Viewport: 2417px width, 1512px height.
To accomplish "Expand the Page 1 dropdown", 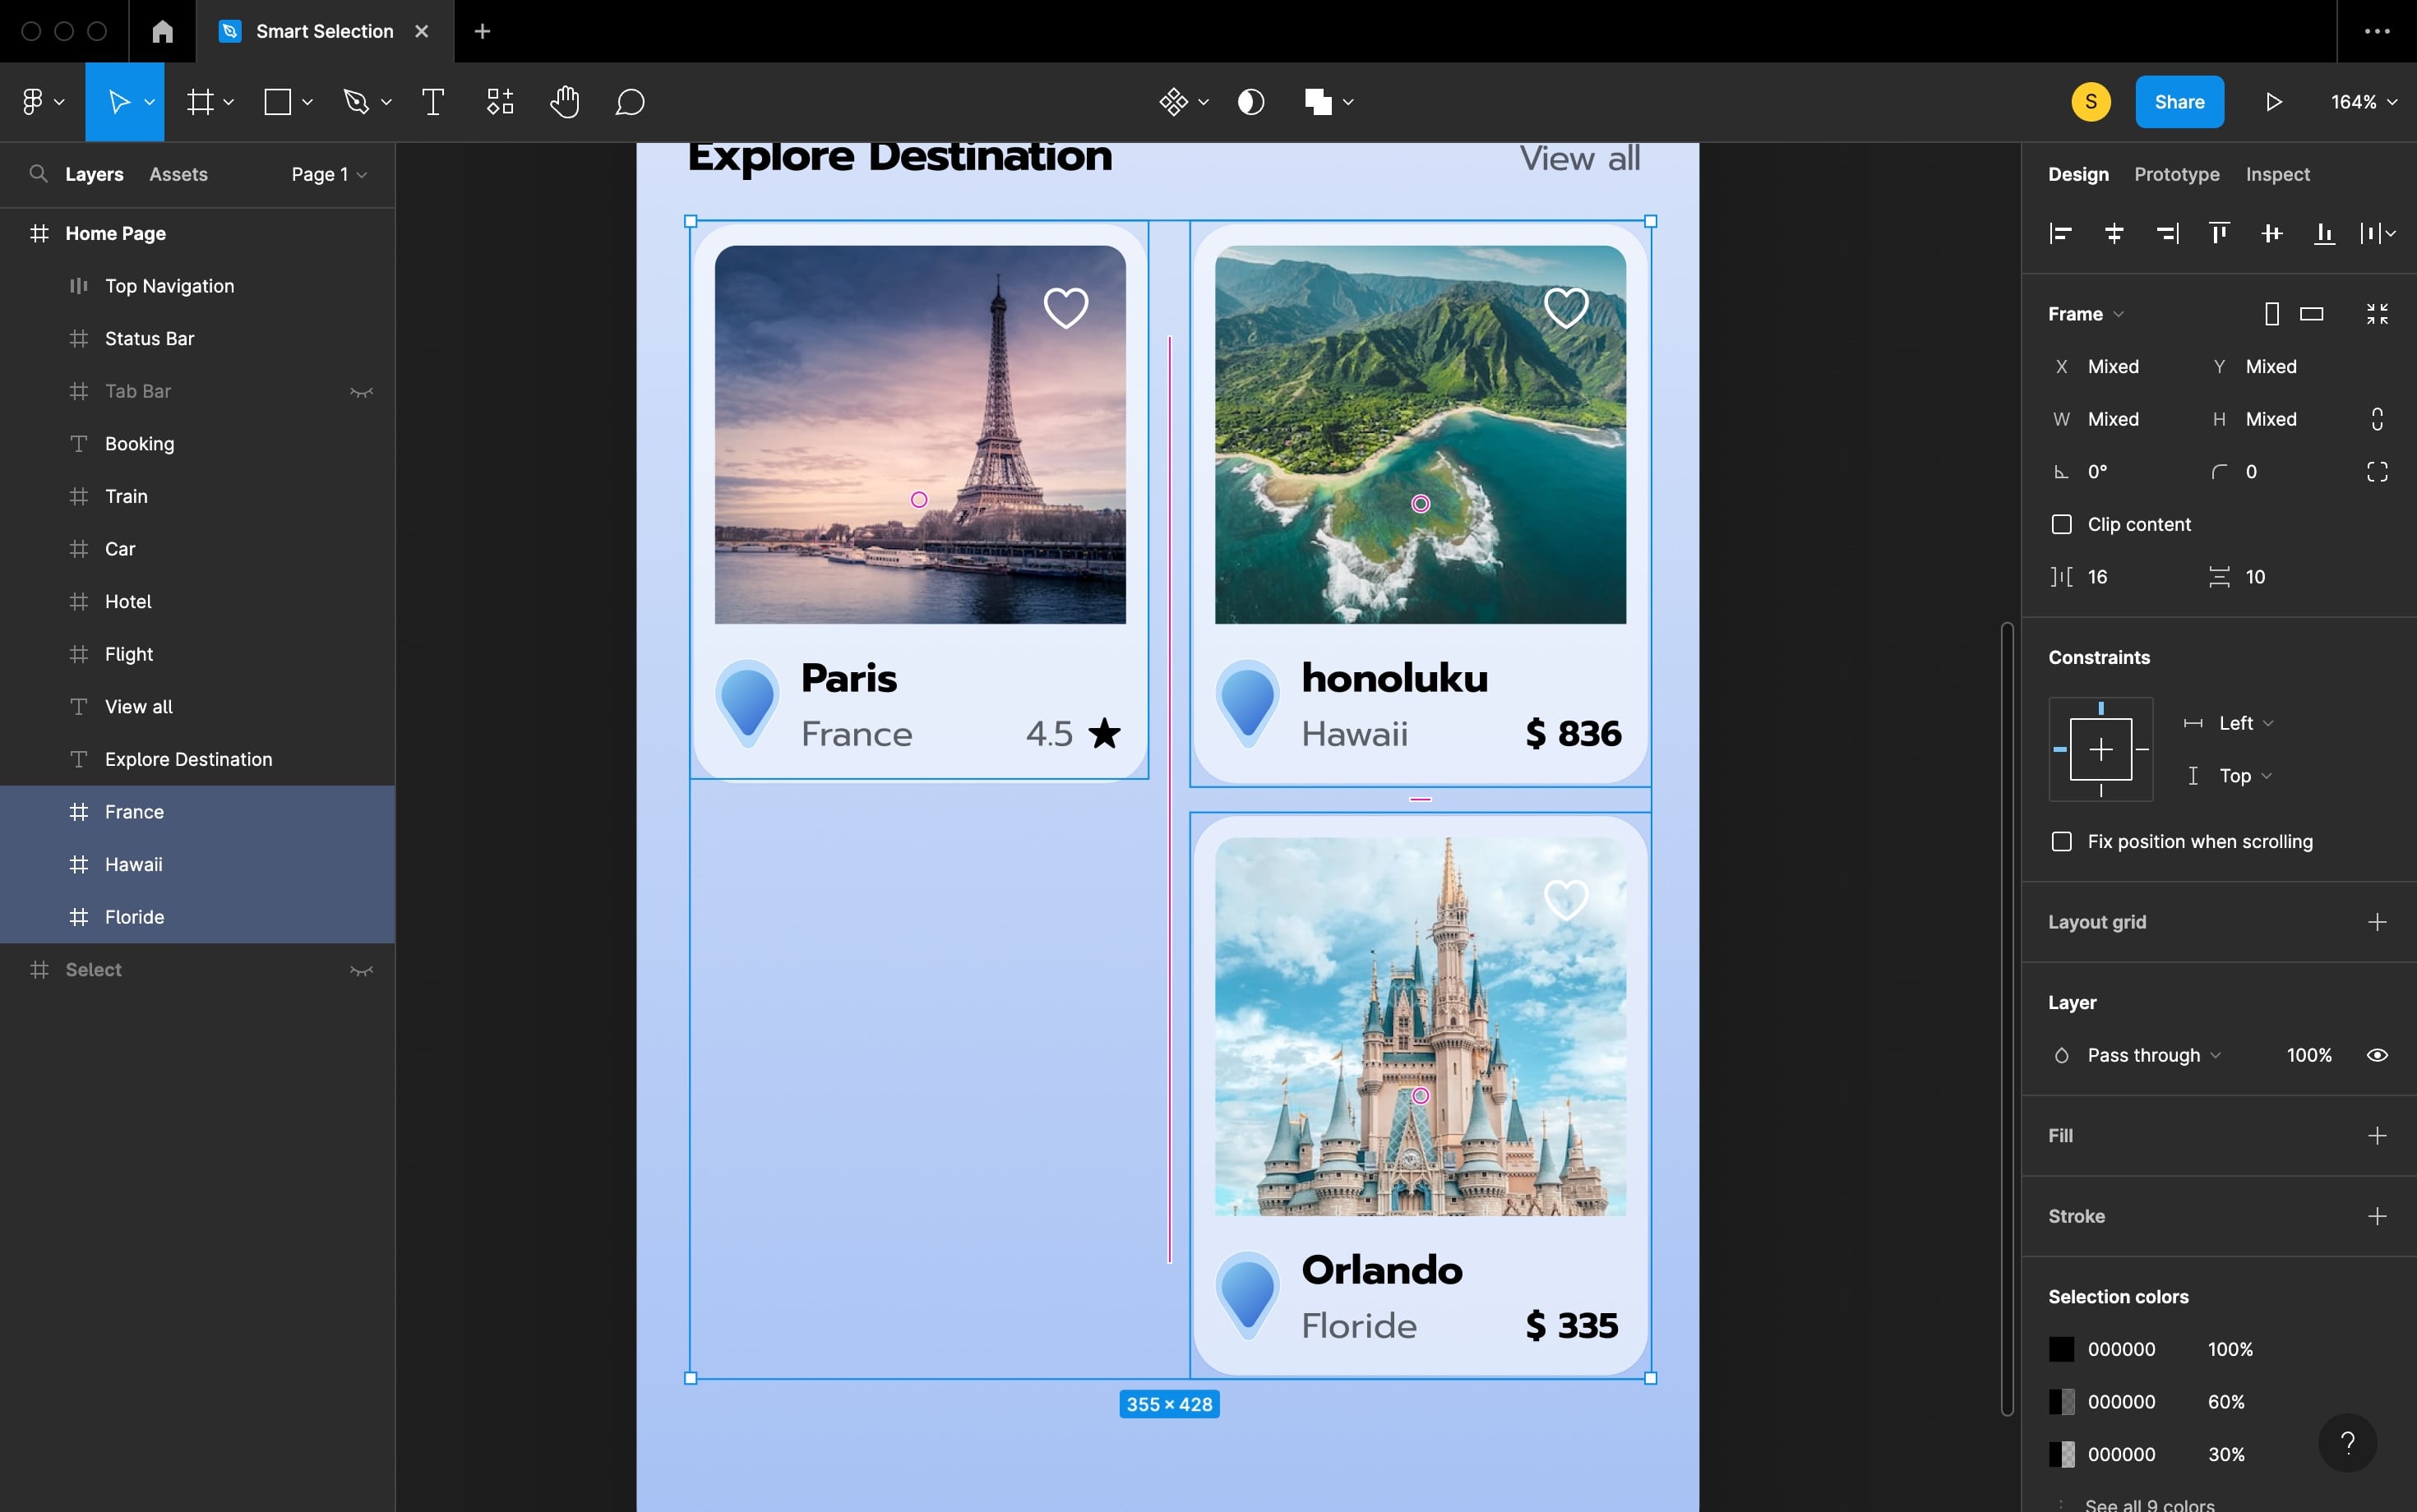I will point(328,174).
